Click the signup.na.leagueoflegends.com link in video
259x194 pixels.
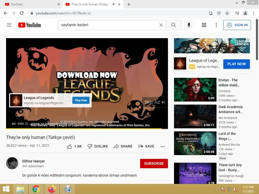(x=54, y=124)
